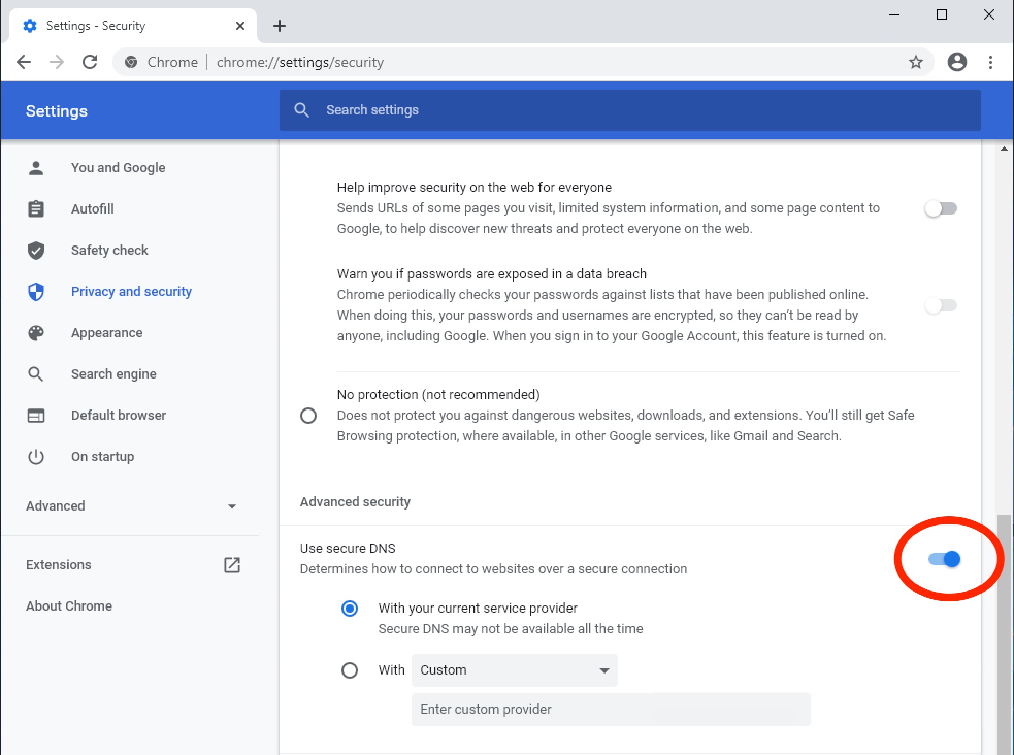Click the blue shield icon for Privacy and security
The width and height of the screenshot is (1014, 755).
(x=36, y=291)
